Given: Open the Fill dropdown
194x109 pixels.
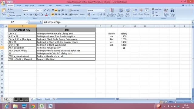Looking at the screenshot, I should [x=155, y=12].
